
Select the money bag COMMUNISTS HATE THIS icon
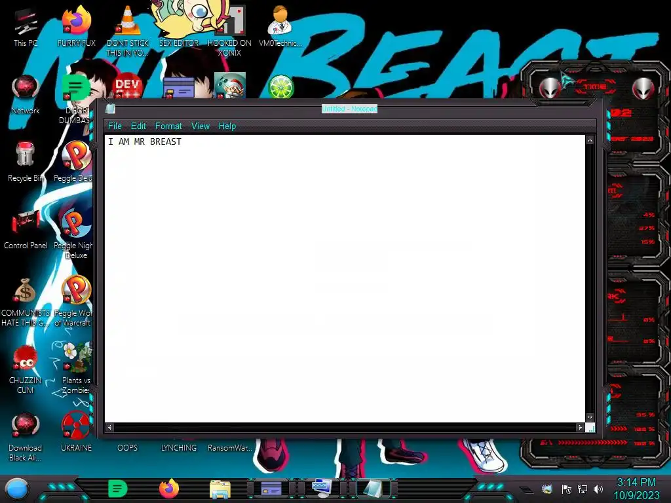tap(26, 301)
